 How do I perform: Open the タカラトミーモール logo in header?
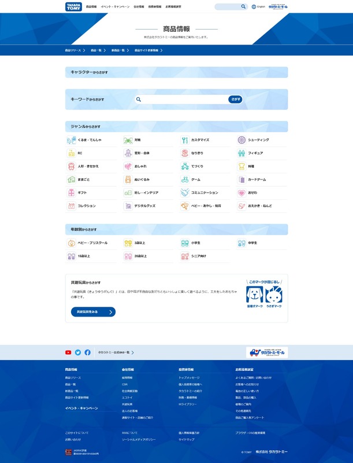click(278, 6)
